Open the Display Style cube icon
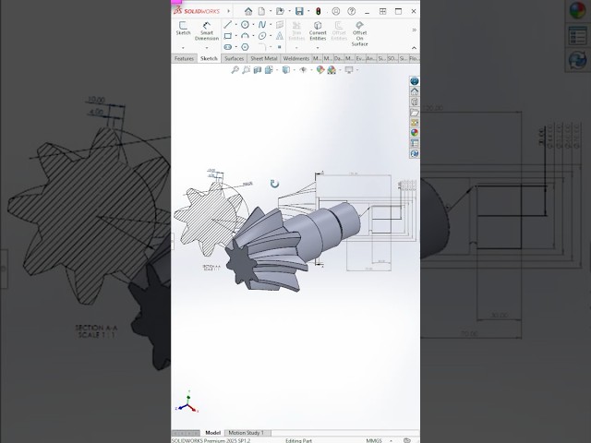Screen dimensions: 591x443 tap(286, 70)
